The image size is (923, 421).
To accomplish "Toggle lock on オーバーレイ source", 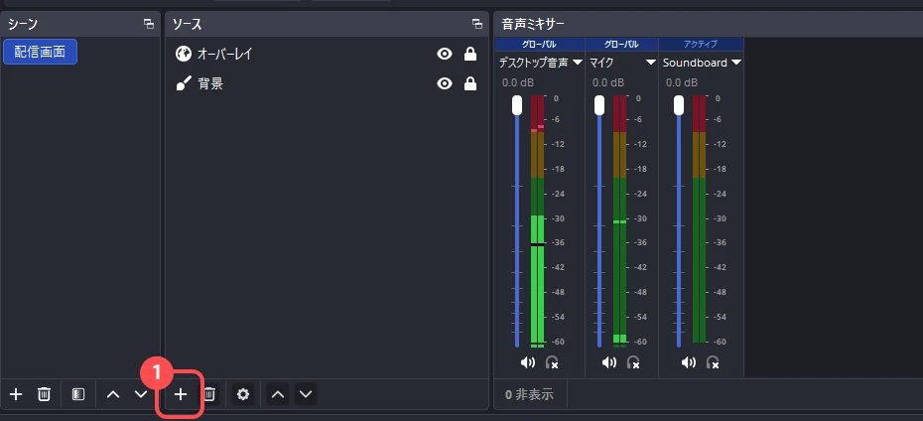I will point(469,55).
